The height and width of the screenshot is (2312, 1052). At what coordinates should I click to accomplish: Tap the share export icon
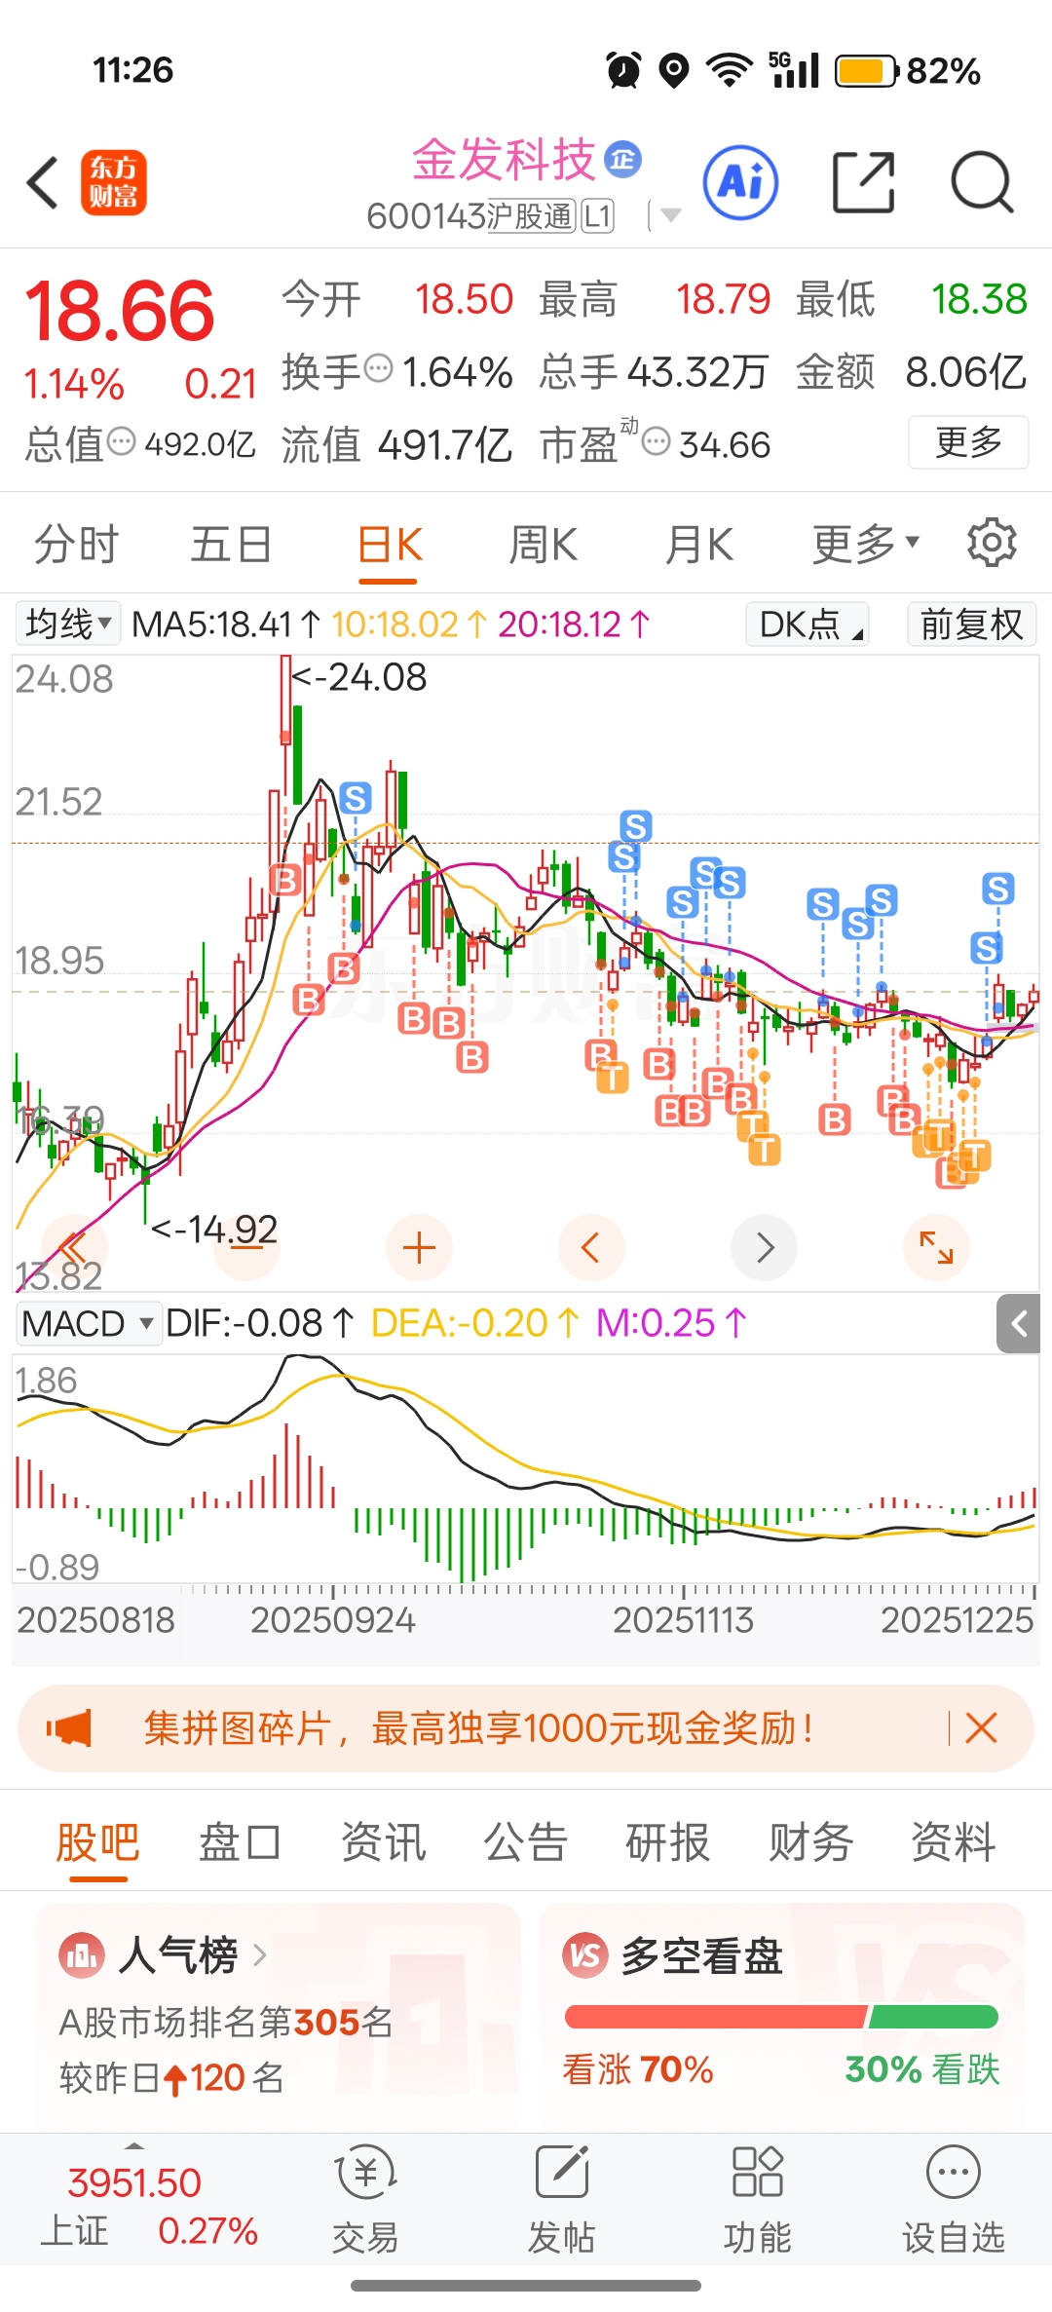coord(863,182)
